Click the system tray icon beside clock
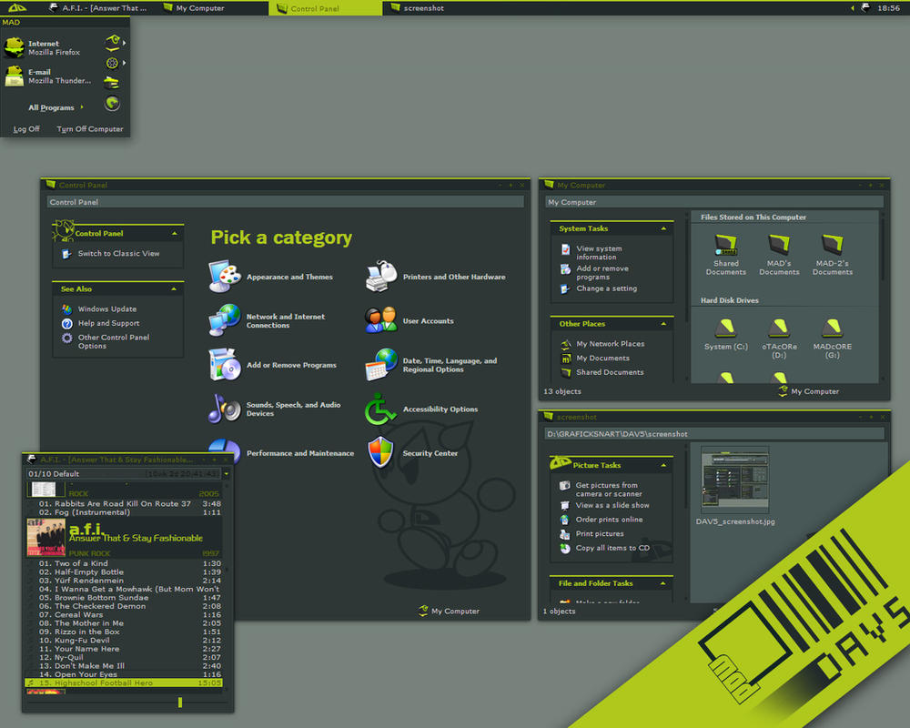The image size is (910, 728). pos(865,7)
